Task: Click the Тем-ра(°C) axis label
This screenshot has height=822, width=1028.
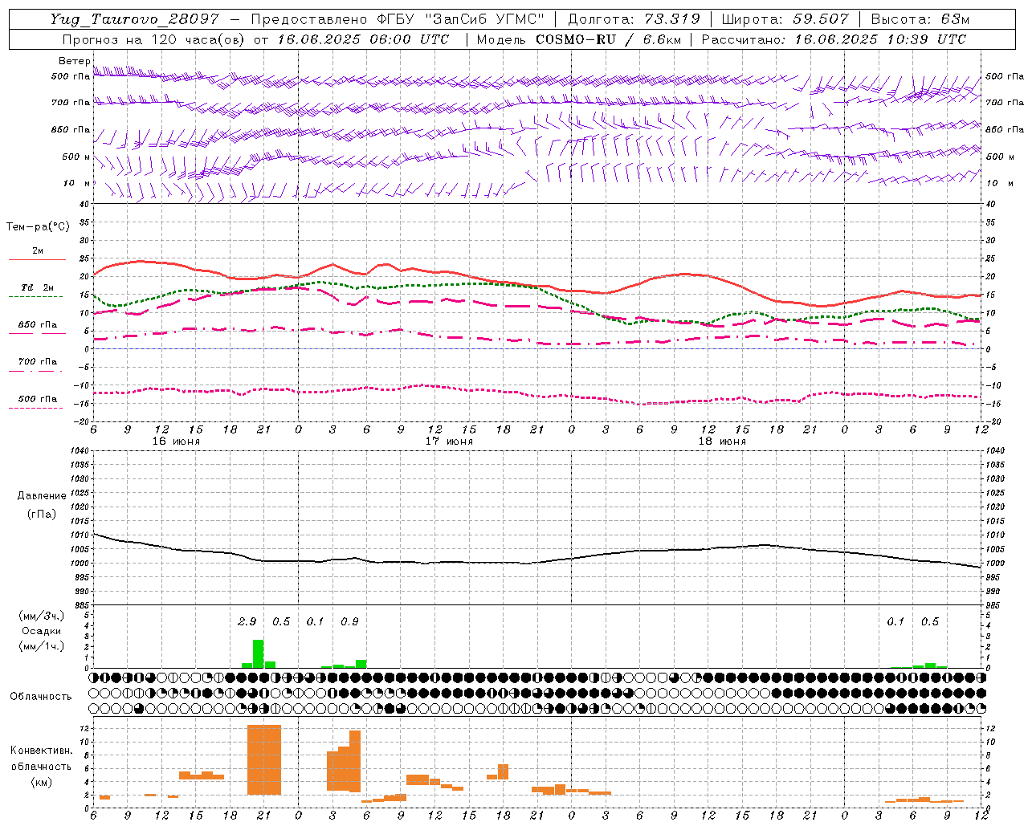Action: coord(38,227)
